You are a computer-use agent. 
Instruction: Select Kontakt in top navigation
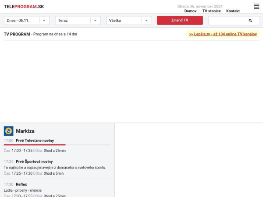pos(233,11)
